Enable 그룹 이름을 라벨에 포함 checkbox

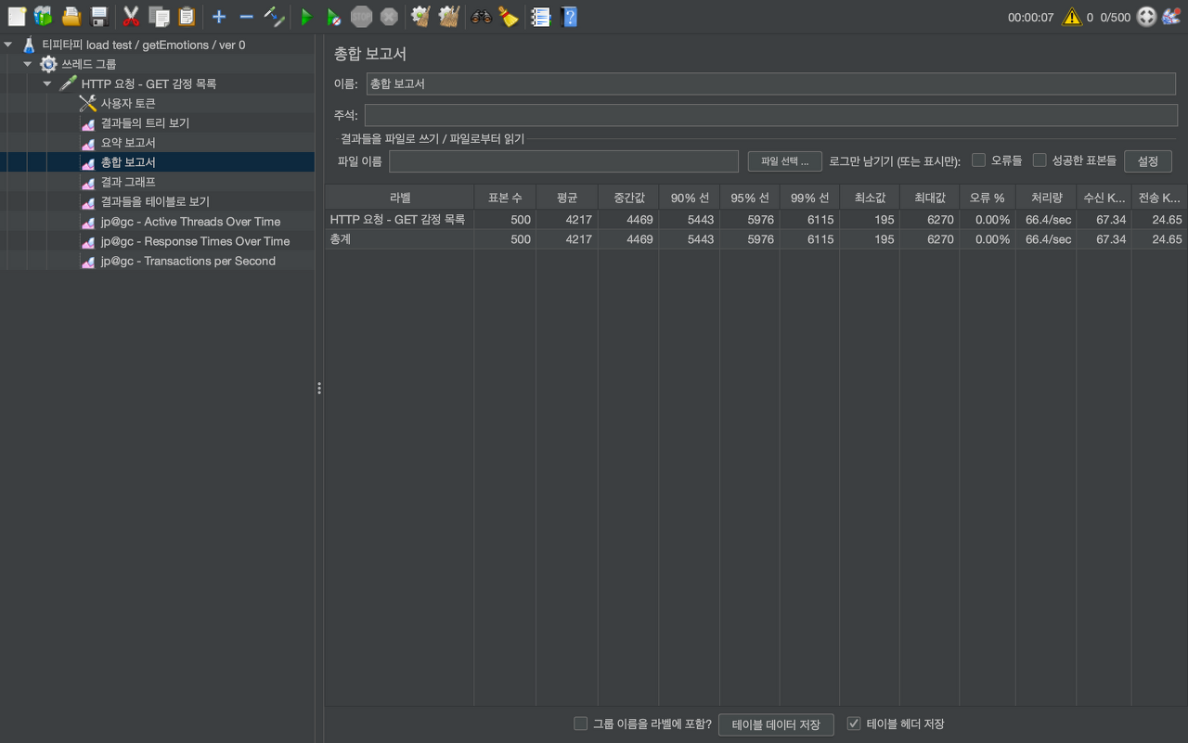(581, 724)
